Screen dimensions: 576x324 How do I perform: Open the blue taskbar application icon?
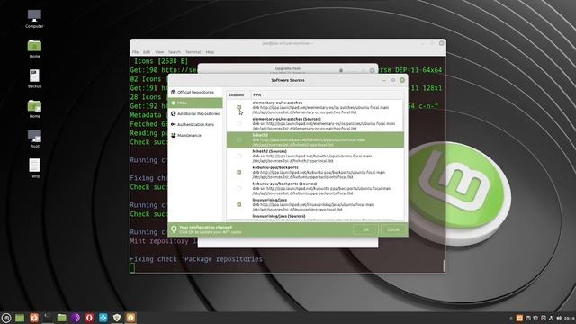[103, 318]
